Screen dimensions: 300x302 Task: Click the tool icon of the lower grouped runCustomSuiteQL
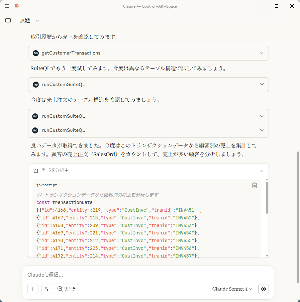pyautogui.click(x=35, y=130)
